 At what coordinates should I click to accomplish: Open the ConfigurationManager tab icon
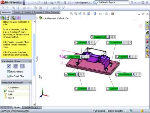[13, 18]
